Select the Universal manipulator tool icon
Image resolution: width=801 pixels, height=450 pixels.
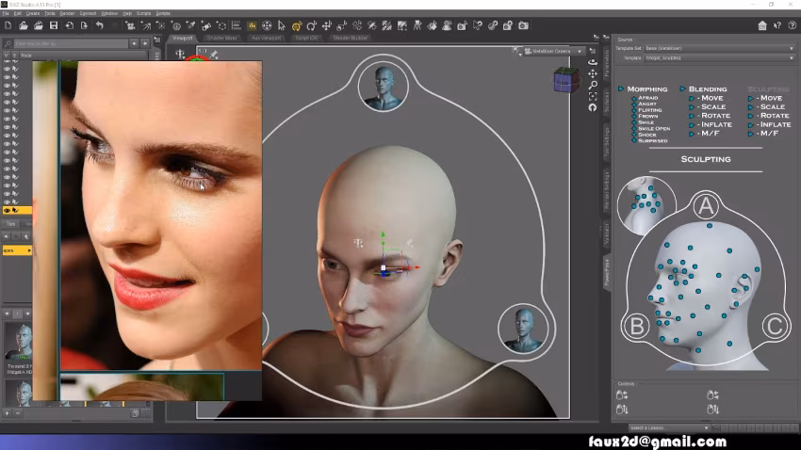pyautogui.click(x=297, y=25)
